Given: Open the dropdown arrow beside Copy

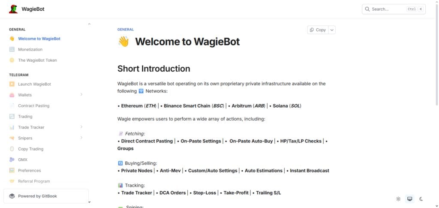Looking at the screenshot, I should coord(332,30).
